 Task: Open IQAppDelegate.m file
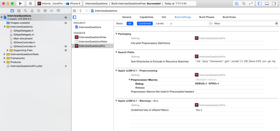click(x=24, y=34)
